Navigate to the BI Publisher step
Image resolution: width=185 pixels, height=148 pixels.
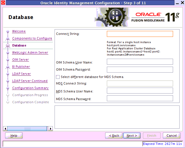21,67
